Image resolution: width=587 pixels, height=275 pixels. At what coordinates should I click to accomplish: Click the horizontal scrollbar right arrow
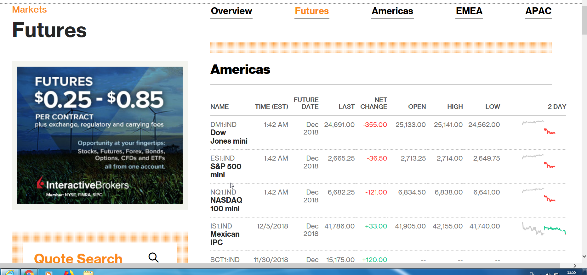pos(575,266)
